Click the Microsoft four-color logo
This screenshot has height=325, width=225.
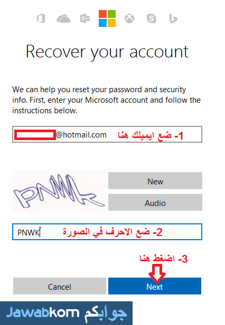point(107,18)
